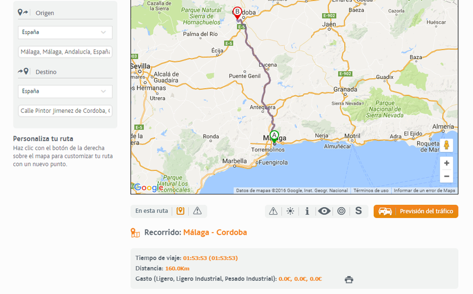
Task: Click the information 'i' icon
Action: tap(307, 211)
